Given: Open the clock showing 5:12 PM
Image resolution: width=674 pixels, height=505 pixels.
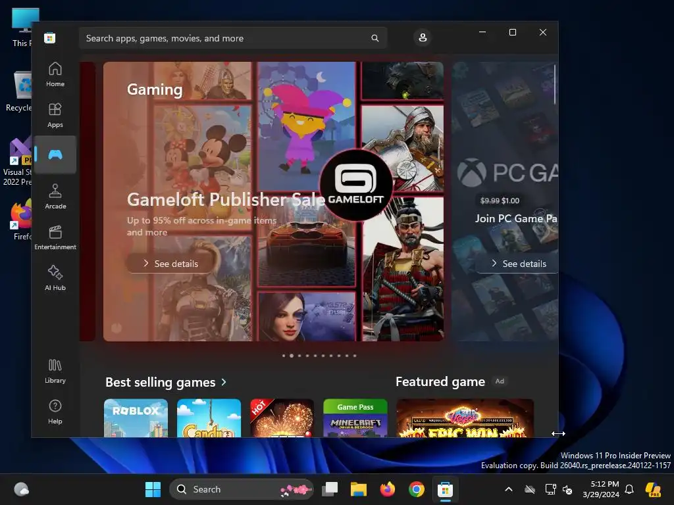Looking at the screenshot, I should pos(601,489).
